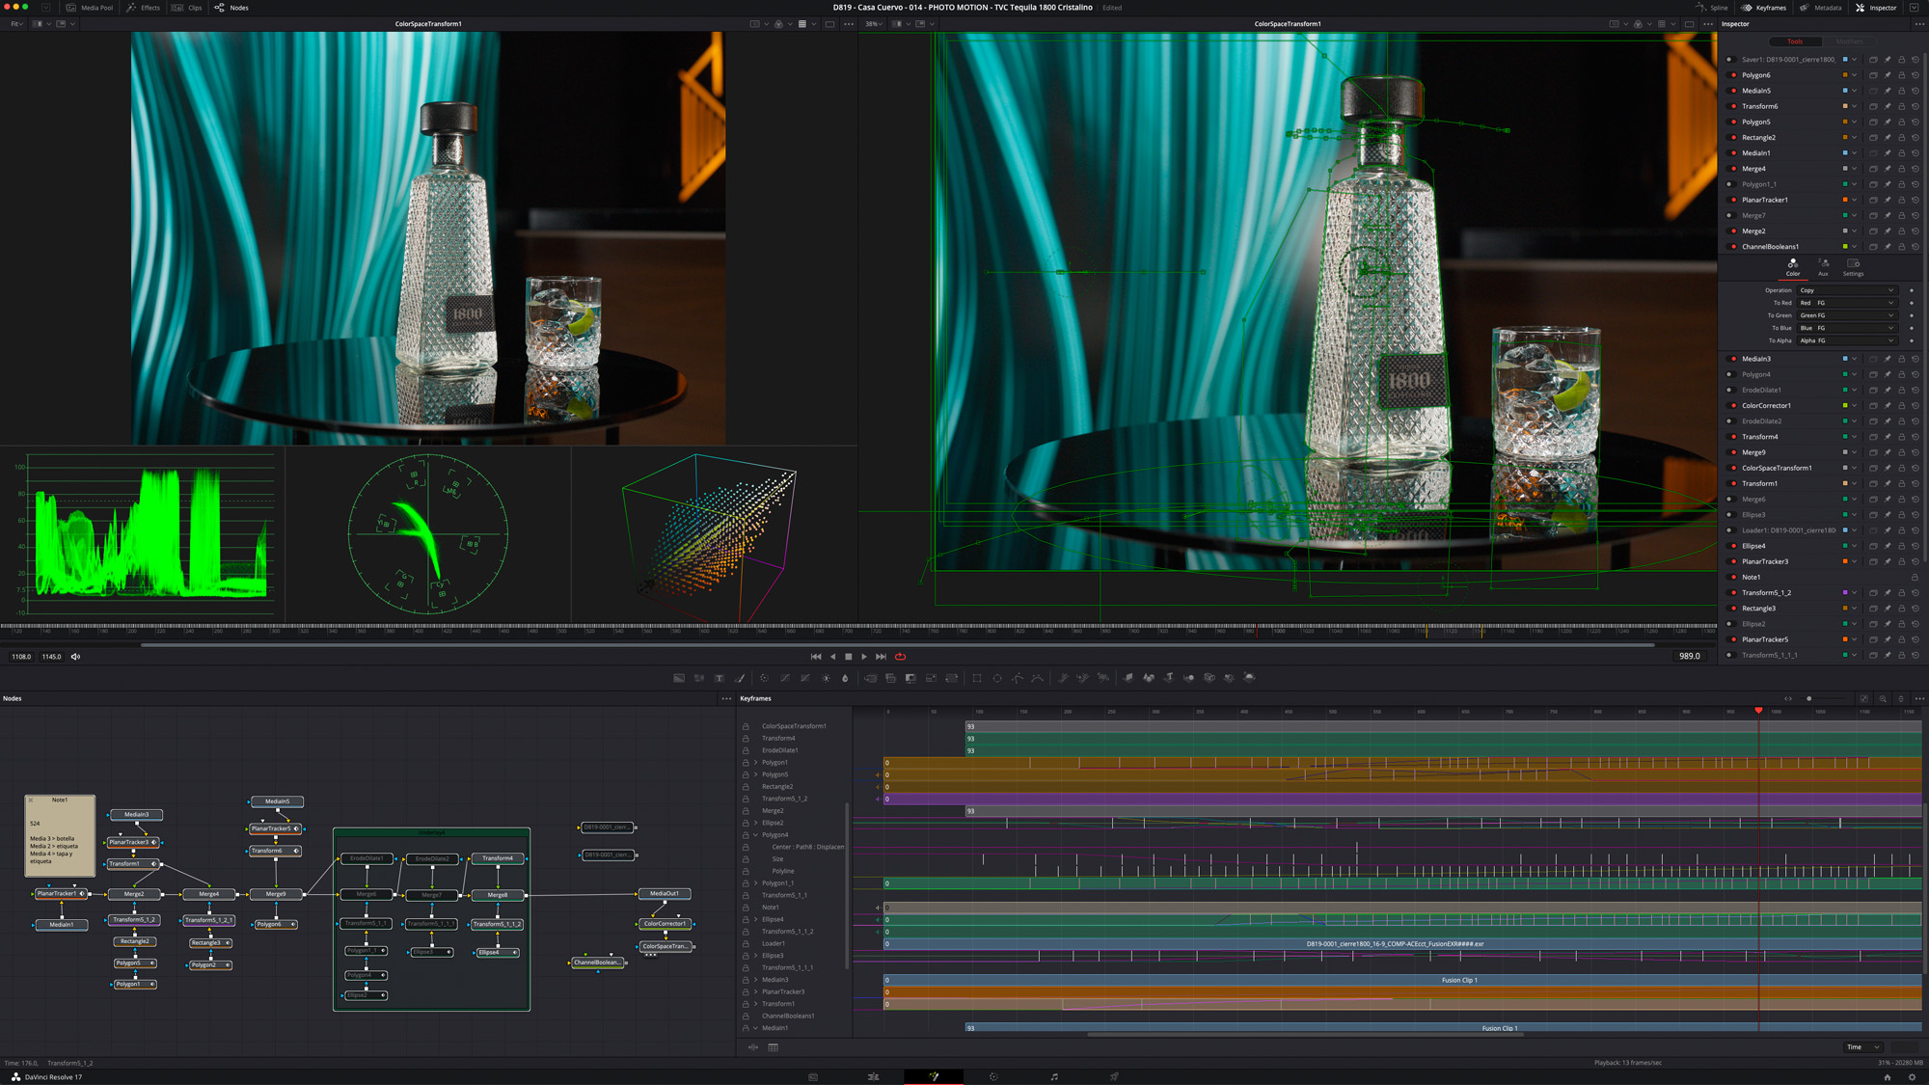Viewport: 1929px width, 1085px height.
Task: Mute audio with the speaker icon
Action: (x=75, y=657)
